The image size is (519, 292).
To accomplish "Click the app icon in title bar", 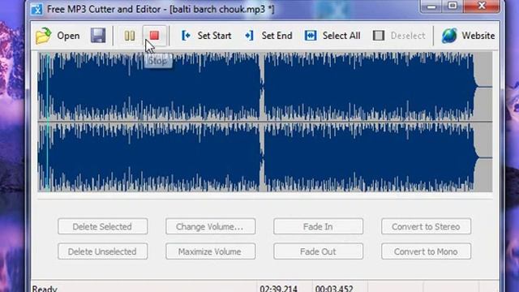I will coord(36,9).
